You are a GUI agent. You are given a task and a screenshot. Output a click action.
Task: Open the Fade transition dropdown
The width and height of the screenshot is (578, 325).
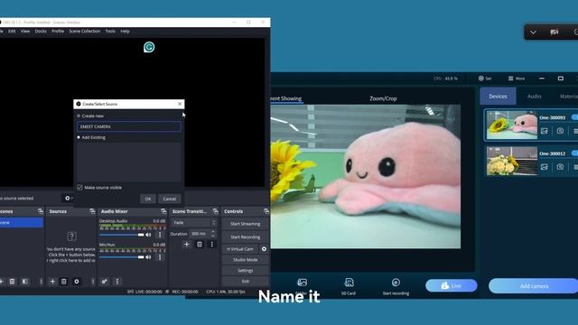(x=194, y=223)
